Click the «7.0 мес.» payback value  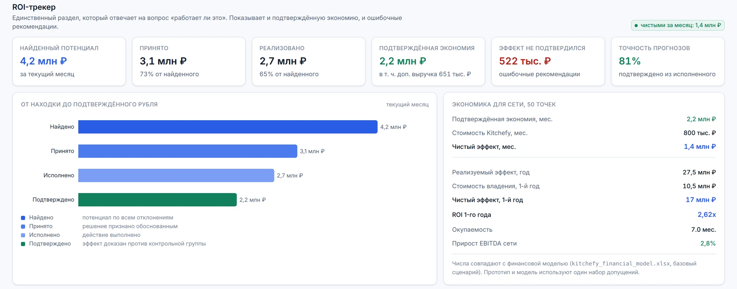coord(703,230)
